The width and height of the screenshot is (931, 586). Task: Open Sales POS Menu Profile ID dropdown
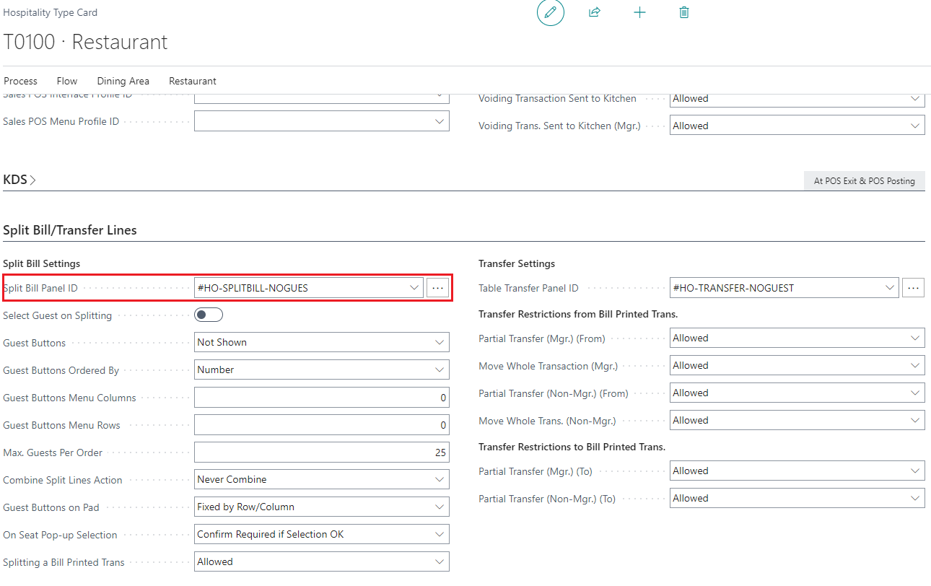coord(321,121)
